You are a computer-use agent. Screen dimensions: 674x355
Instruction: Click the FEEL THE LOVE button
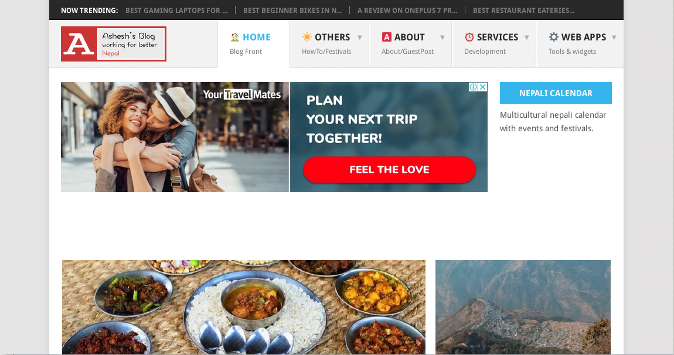point(389,169)
